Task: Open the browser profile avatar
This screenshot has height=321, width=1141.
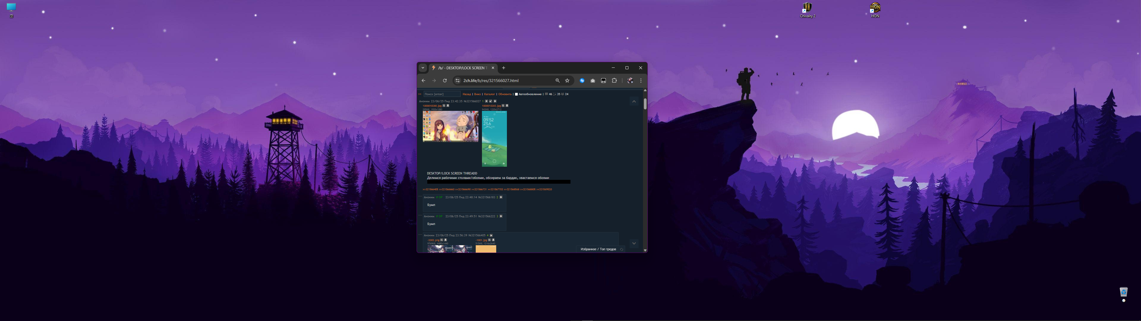Action: tap(630, 81)
